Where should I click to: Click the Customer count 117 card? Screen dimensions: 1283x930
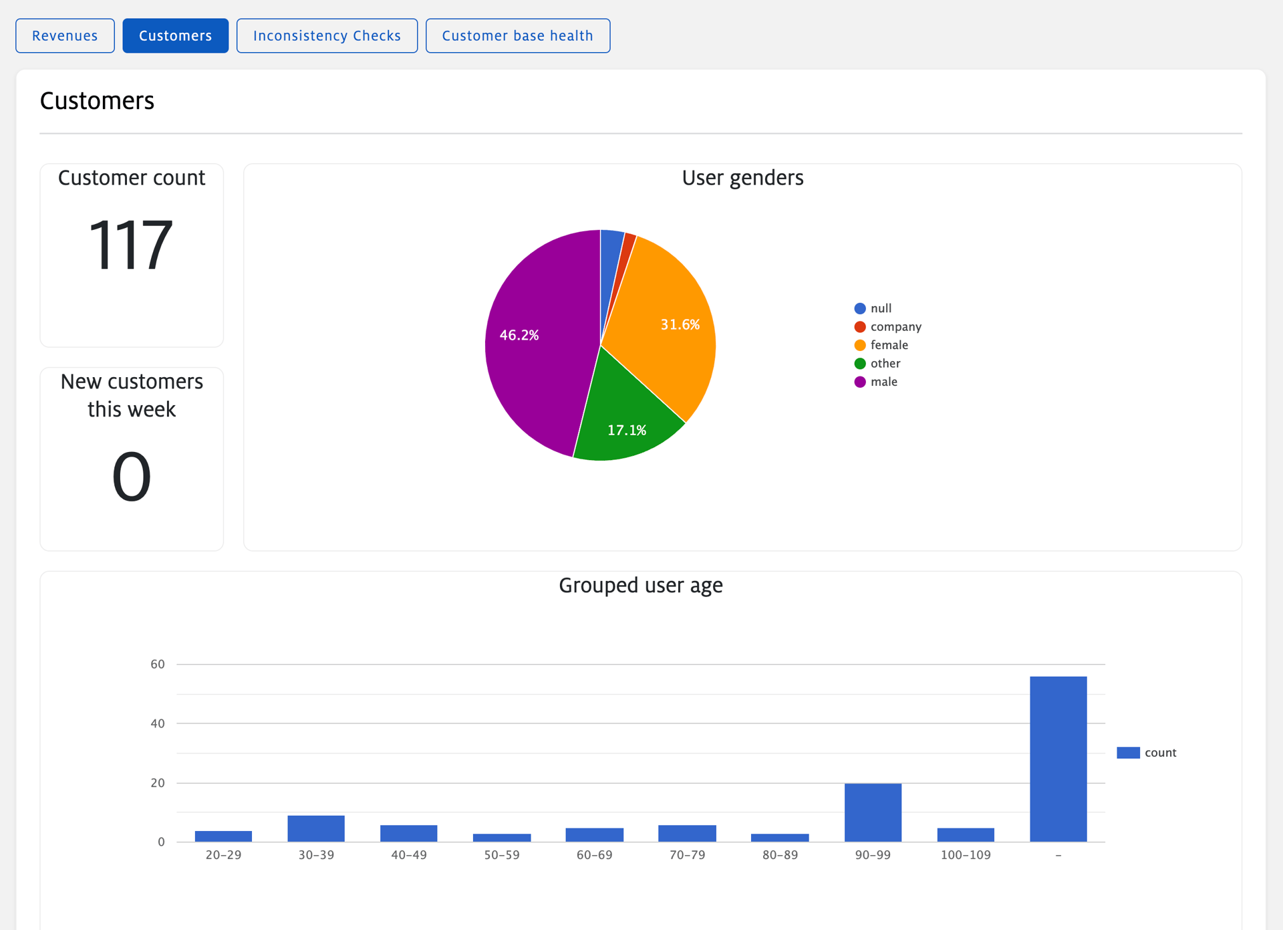132,255
